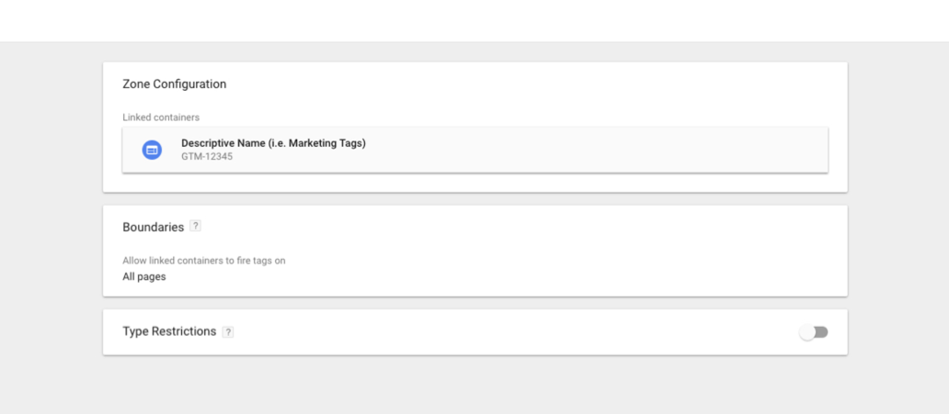This screenshot has height=414, width=949.
Task: Expand the Type Restrictions card via blank area
Action: coord(514,332)
